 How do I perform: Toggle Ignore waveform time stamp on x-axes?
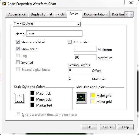tap(18, 114)
